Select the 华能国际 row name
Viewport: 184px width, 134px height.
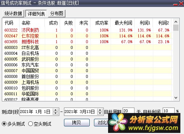click(30, 94)
